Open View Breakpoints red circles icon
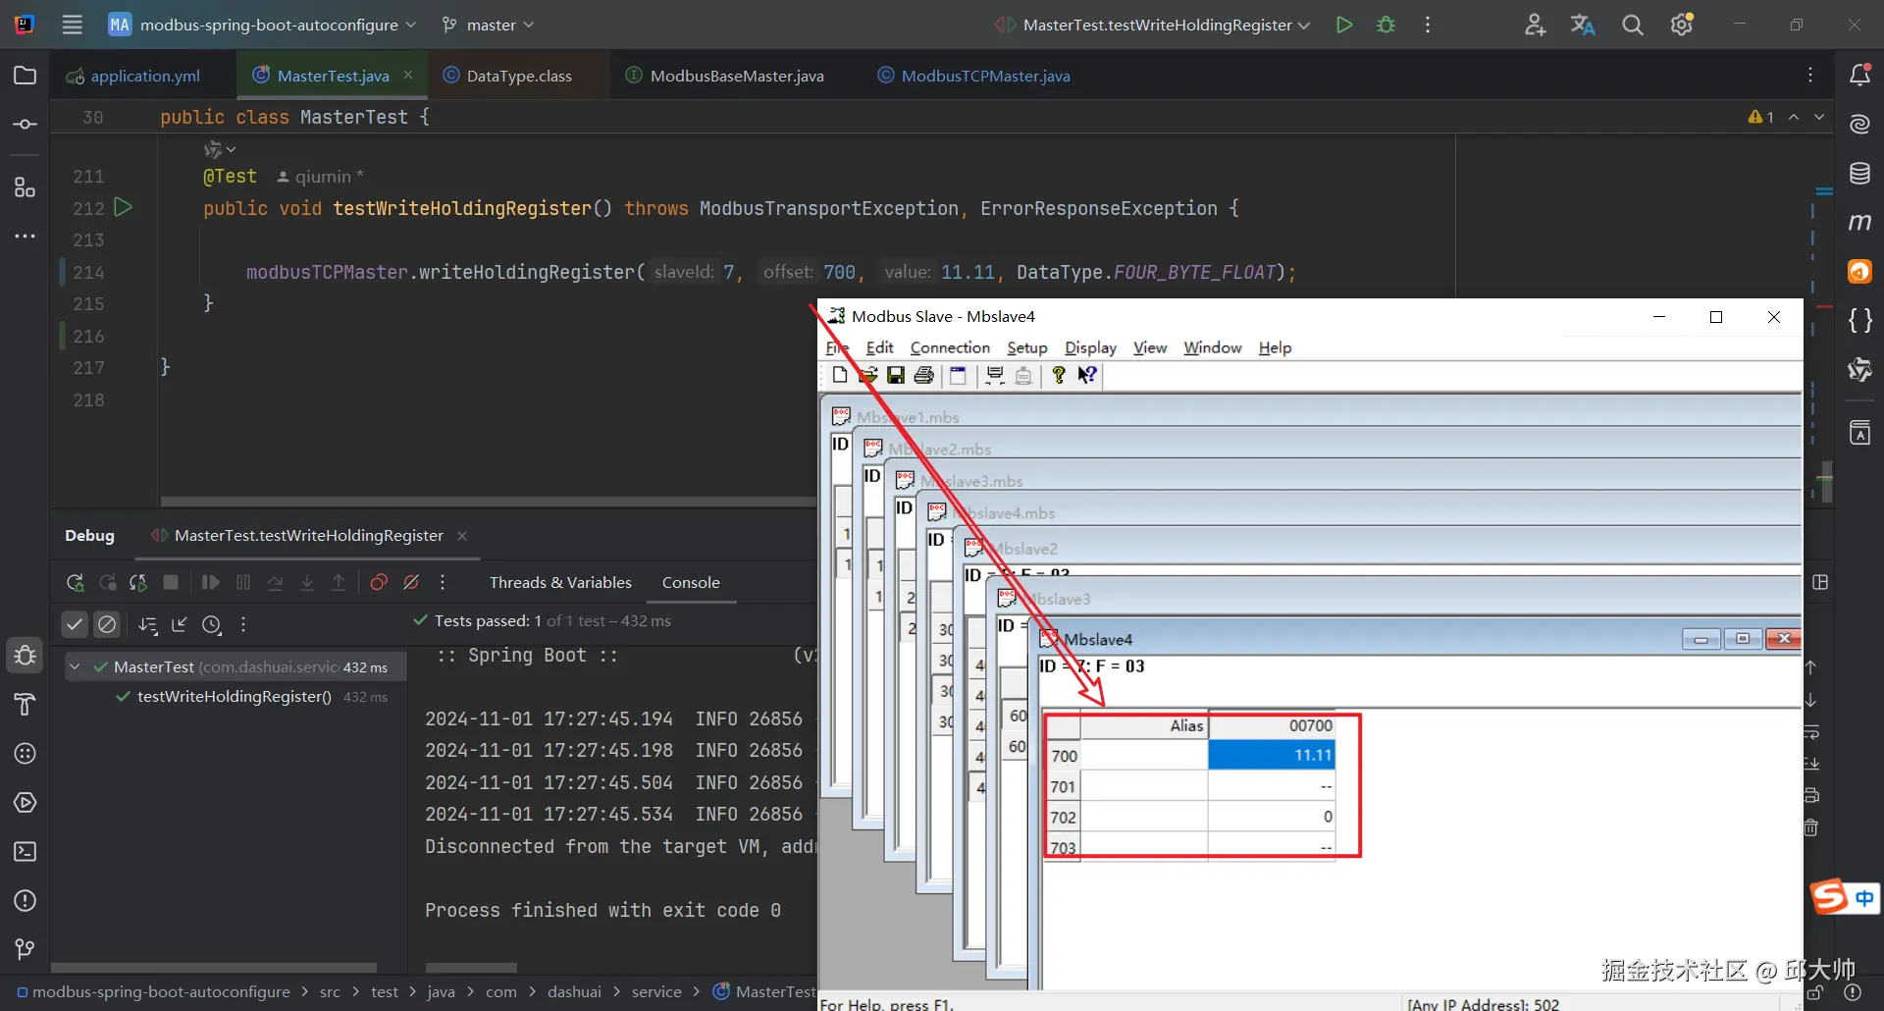Image resolution: width=1884 pixels, height=1011 pixels. tap(379, 583)
